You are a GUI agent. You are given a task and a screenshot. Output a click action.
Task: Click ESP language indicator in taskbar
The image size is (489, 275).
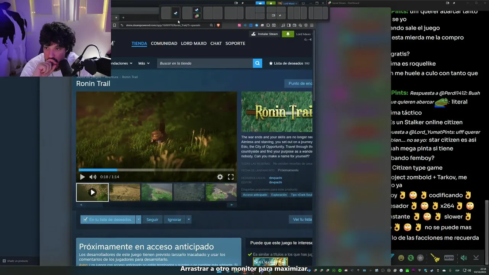pos(457,271)
